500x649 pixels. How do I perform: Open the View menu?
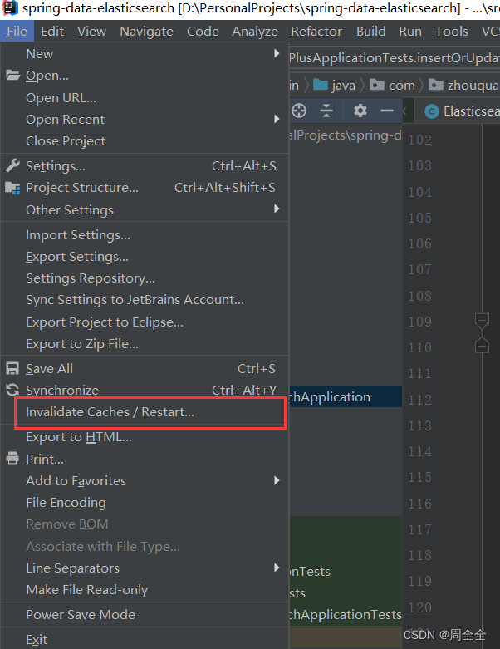91,32
